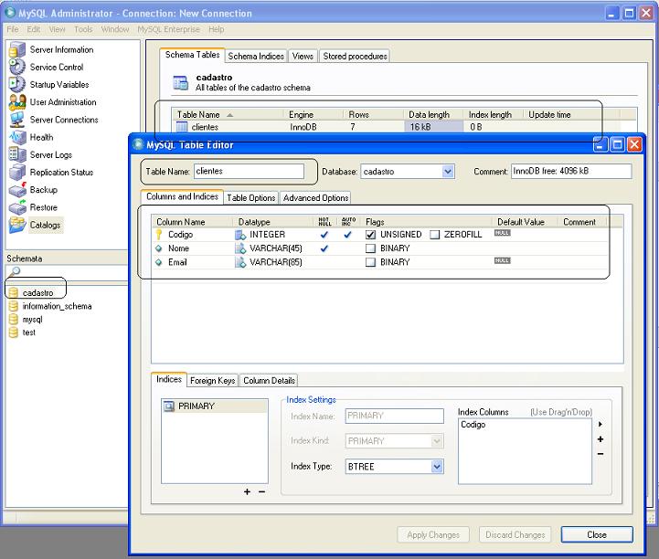Click PRIMARY index icon in Indices list
The image size is (659, 559).
click(169, 406)
